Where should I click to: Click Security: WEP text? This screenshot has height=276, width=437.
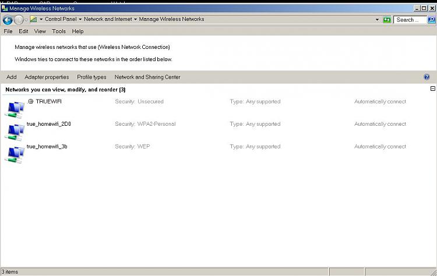[x=132, y=147]
